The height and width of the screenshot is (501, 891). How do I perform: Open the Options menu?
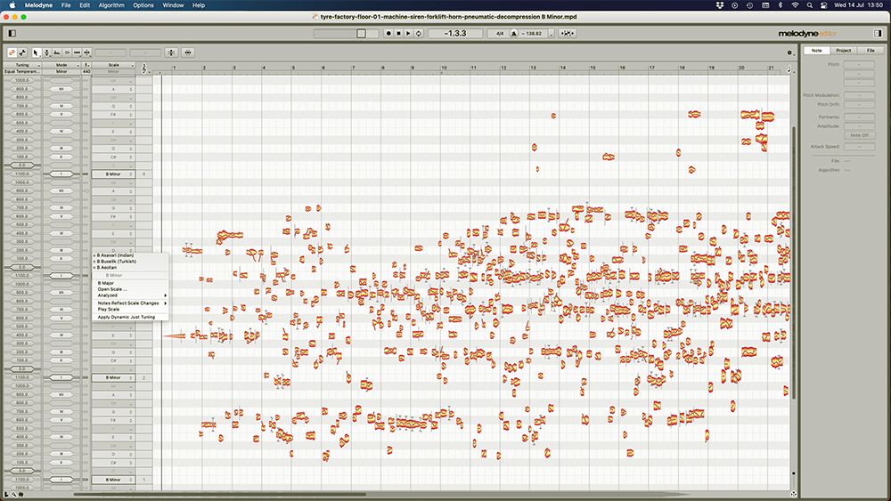143,5
